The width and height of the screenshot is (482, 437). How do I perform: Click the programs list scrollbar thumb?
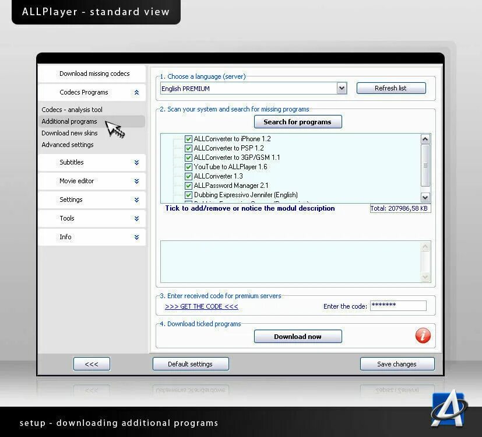(425, 166)
